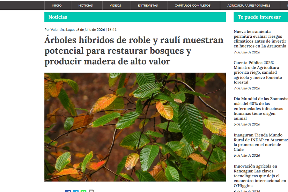Click date 6 de julio de 2026 under Zoonosis article
The width and height of the screenshot is (288, 192).
tap(247, 124)
